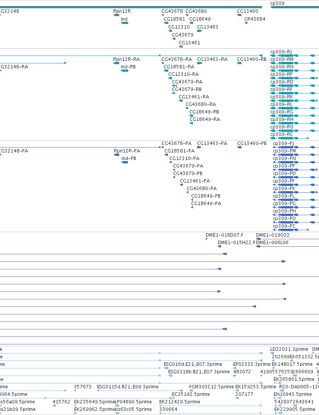Select protein CG43678-PA
Image resolution: width=319 pixels, height=415 pixels.
[177, 143]
